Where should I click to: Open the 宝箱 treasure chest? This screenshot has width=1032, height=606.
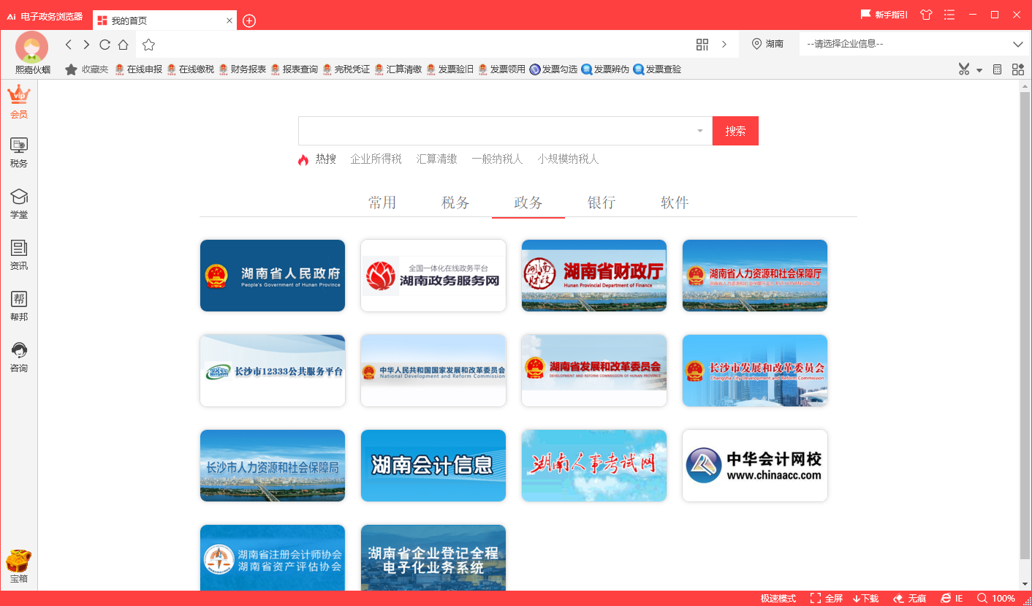pos(19,567)
